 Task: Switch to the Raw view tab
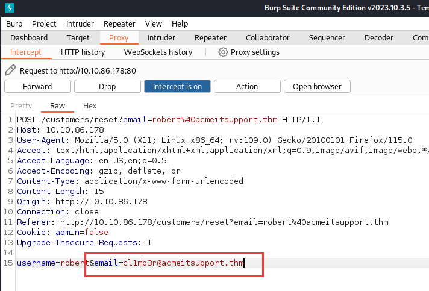click(x=57, y=106)
